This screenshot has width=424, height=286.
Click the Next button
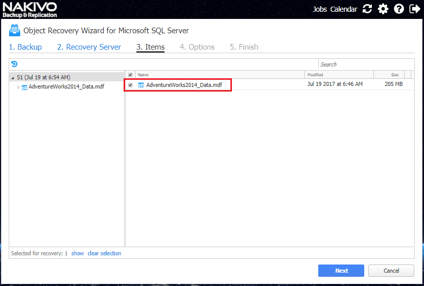pyautogui.click(x=341, y=271)
